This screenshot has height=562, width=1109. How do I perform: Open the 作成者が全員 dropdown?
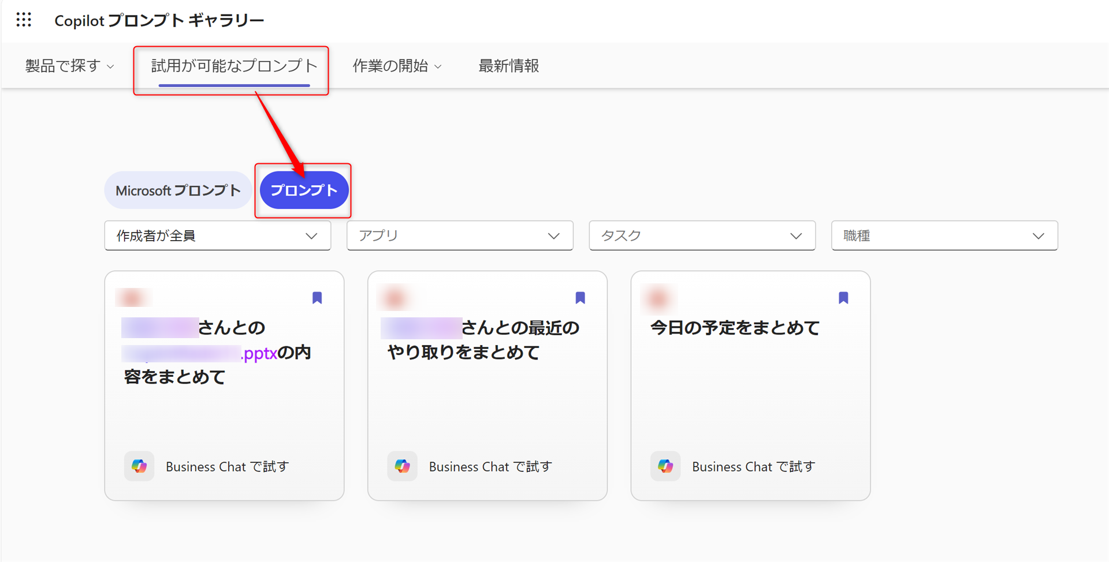pos(218,235)
